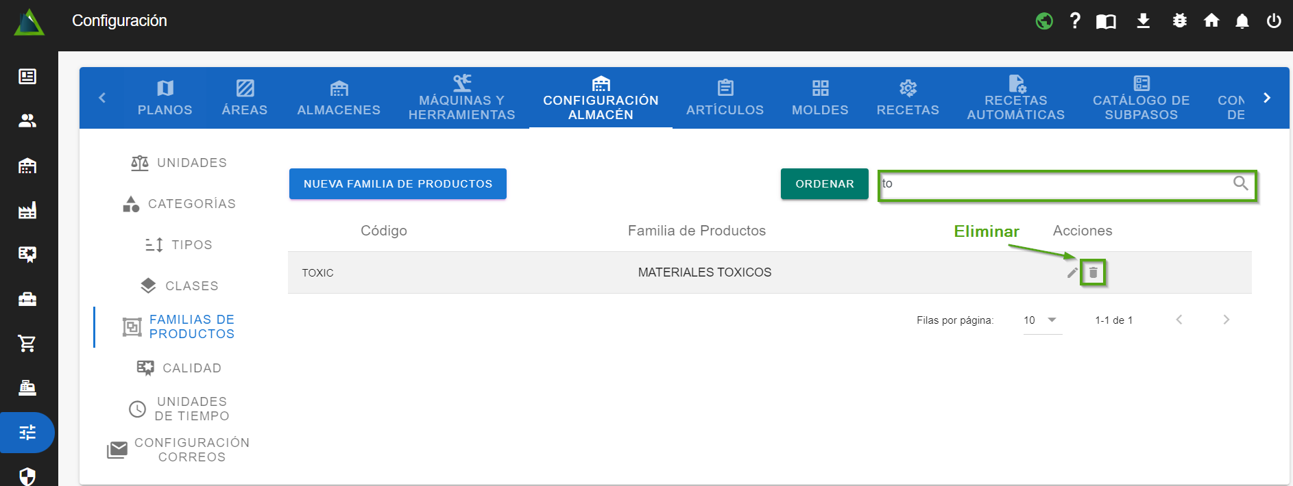Click the globe language icon
1293x486 pixels.
coord(1044,21)
